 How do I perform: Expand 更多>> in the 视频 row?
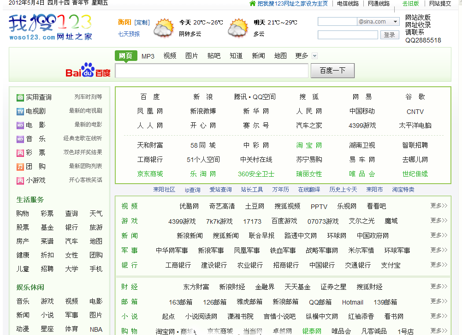(x=438, y=206)
